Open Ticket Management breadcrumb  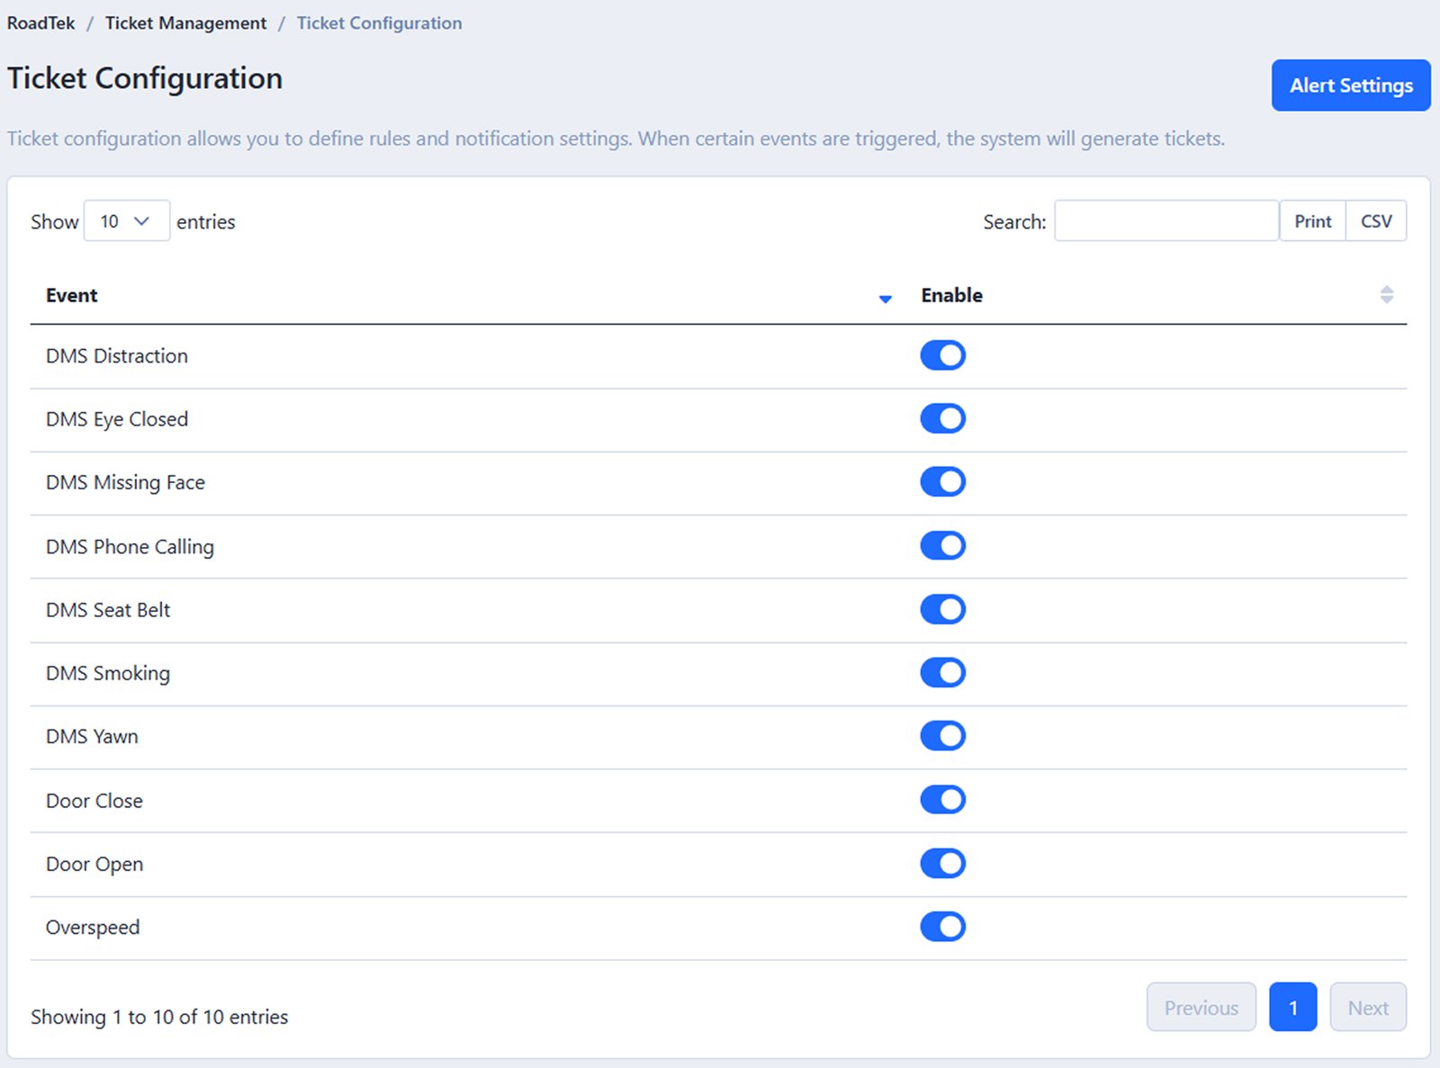click(185, 23)
